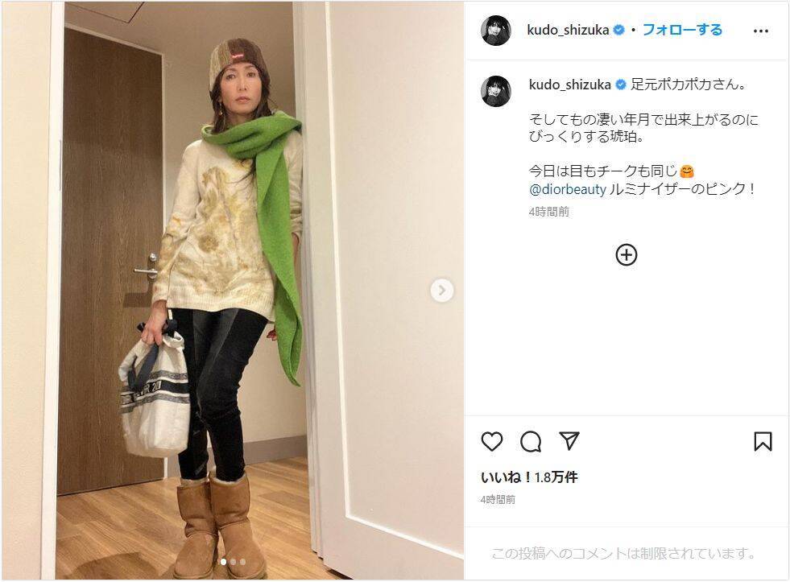Select the third carousel dot indicator

pyautogui.click(x=243, y=562)
